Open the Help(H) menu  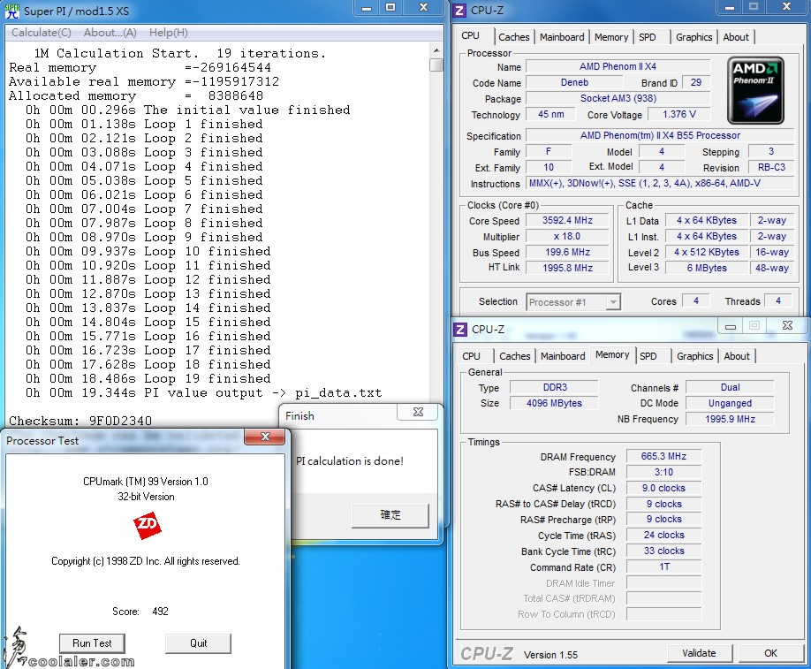tap(168, 33)
